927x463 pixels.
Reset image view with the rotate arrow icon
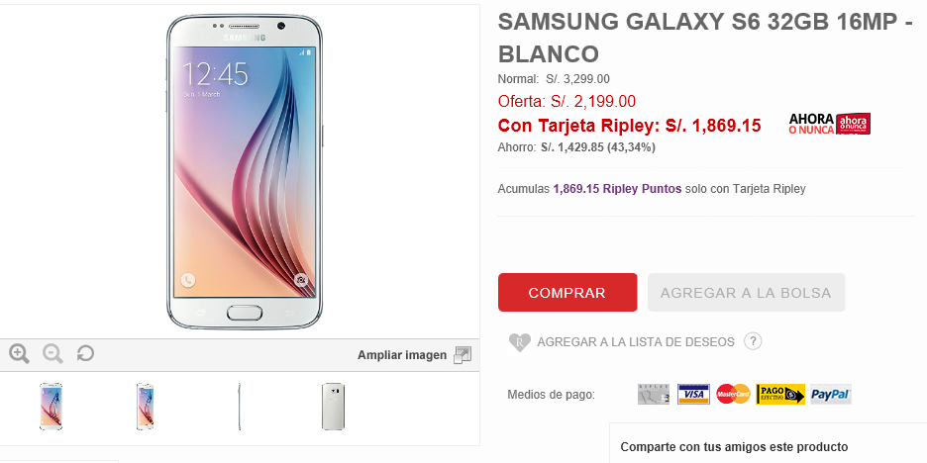pyautogui.click(x=86, y=354)
